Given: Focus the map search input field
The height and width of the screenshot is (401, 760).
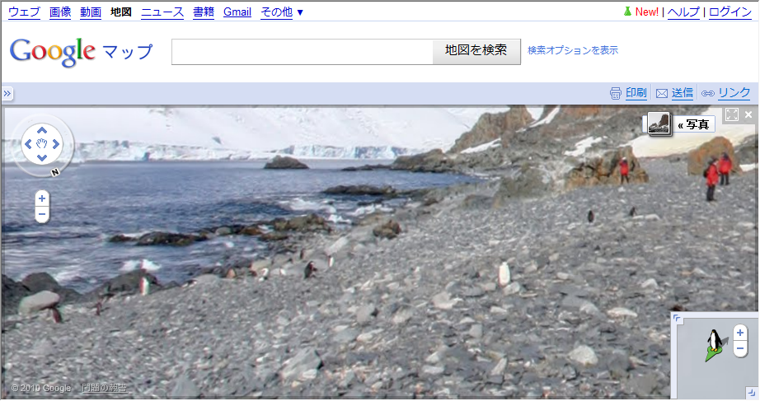Looking at the screenshot, I should pos(302,52).
